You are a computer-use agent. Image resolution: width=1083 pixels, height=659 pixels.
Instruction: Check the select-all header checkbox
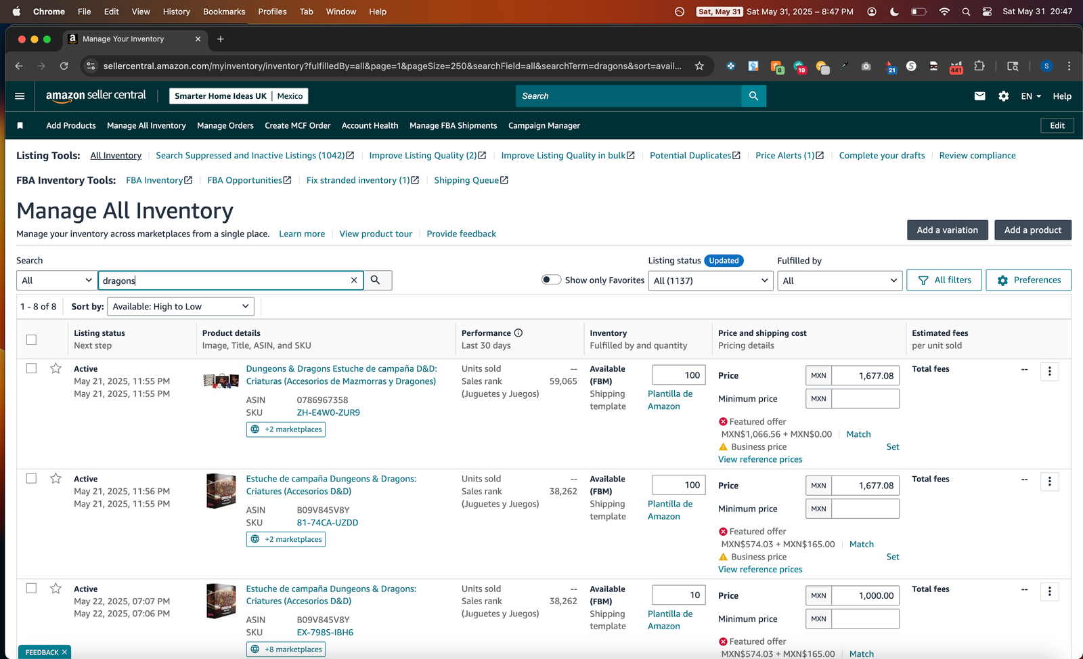tap(31, 340)
